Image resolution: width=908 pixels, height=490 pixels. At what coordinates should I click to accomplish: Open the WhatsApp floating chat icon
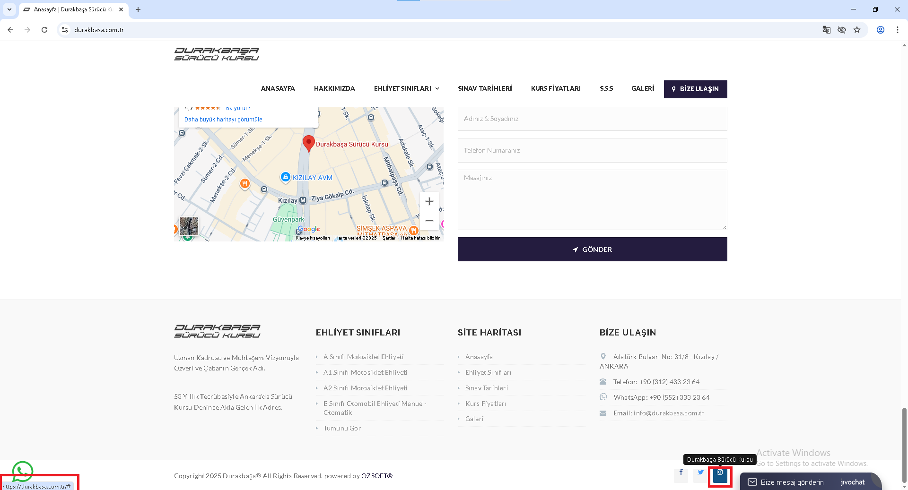tap(22, 471)
